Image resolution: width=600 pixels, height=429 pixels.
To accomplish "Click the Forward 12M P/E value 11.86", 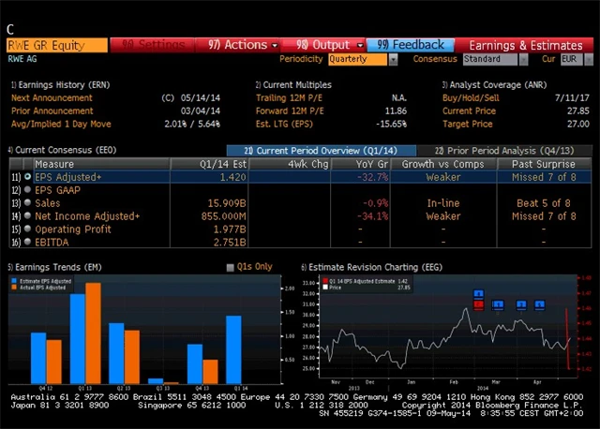I will [396, 111].
